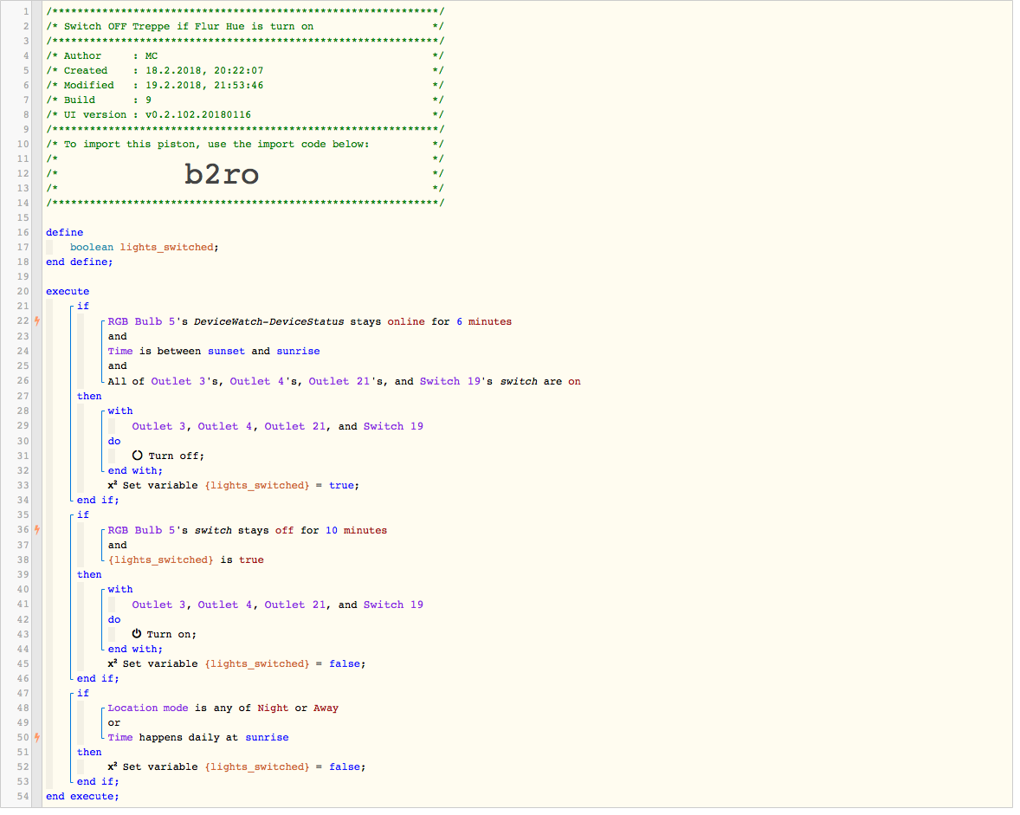The width and height of the screenshot is (1020, 815).
Task: Click the 'true' value on line 33
Action: 341,485
